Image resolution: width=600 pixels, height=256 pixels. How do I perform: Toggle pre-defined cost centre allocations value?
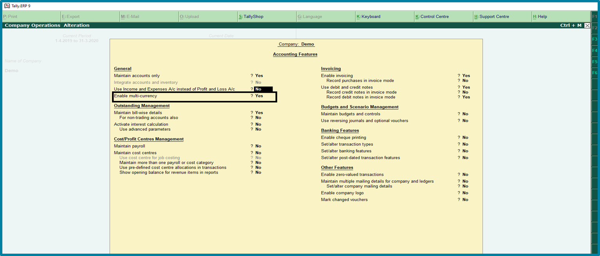point(258,168)
